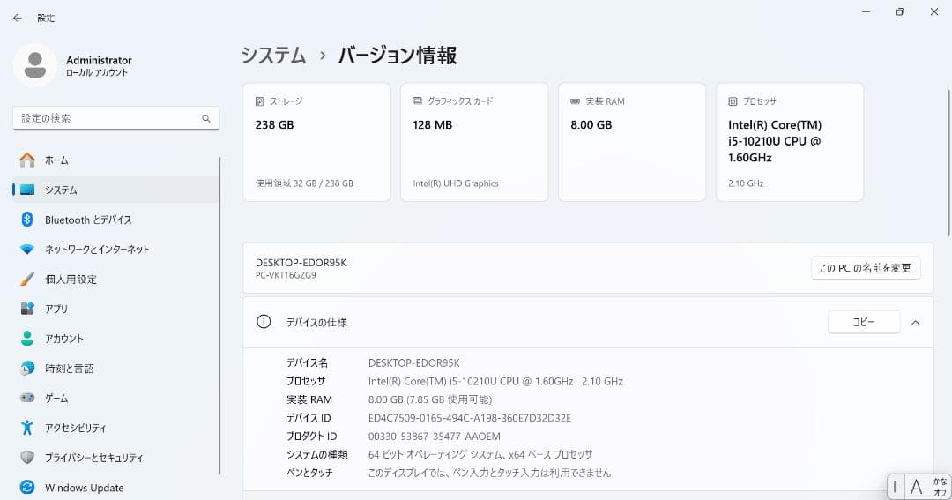Open ゲーム settings in sidebar
Screen dimensions: 952x500
coord(116,398)
